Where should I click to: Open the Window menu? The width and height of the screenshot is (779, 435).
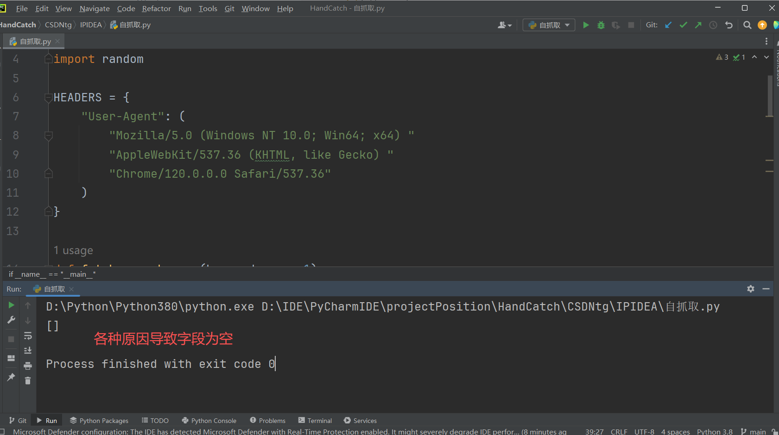pos(255,8)
